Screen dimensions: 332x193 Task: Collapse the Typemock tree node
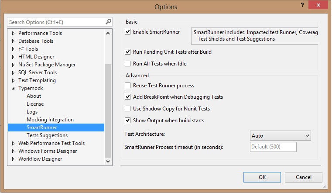pos(13,88)
